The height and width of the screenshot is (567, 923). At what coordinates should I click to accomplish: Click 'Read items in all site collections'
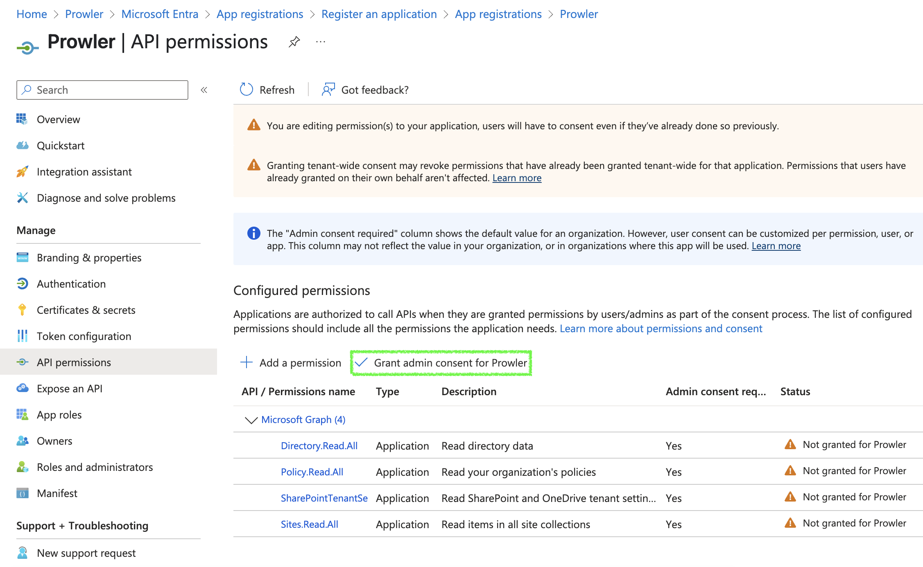(x=516, y=524)
